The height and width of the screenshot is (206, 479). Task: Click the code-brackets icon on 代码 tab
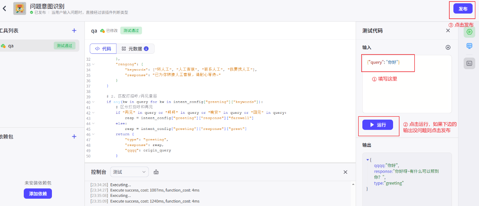click(x=97, y=49)
